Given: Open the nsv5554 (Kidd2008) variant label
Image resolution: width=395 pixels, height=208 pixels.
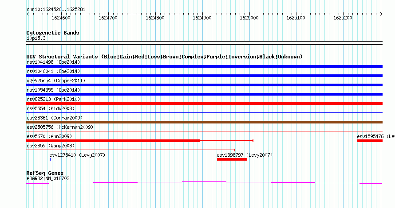Looking at the screenshot, I should pos(51,108).
